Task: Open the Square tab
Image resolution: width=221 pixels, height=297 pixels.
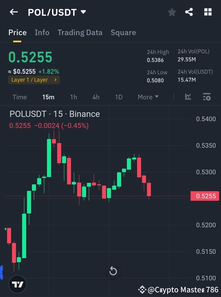Action: [123, 32]
